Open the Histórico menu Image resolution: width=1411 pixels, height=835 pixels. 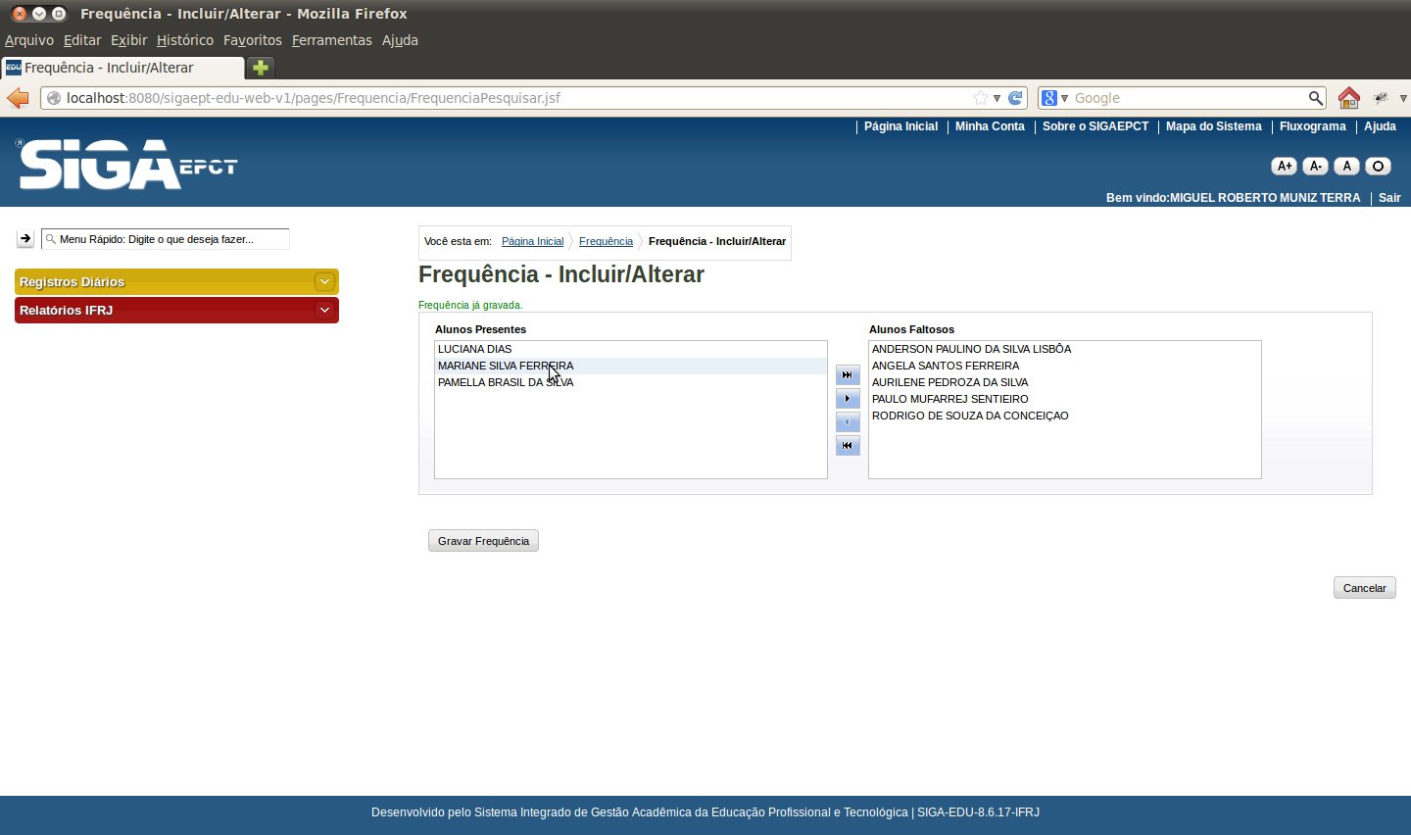184,40
